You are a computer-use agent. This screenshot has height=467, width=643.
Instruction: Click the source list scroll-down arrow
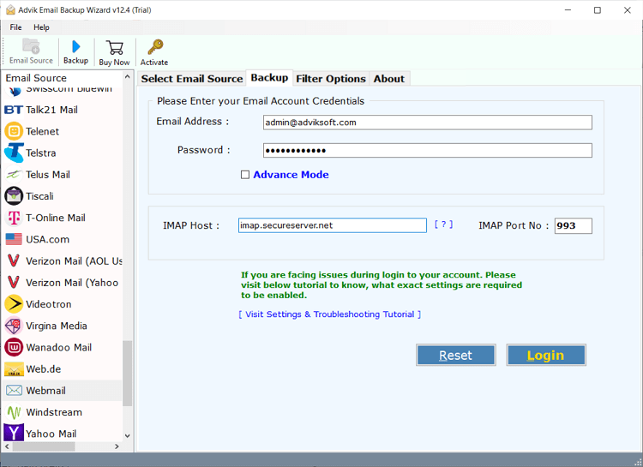pyautogui.click(x=127, y=436)
